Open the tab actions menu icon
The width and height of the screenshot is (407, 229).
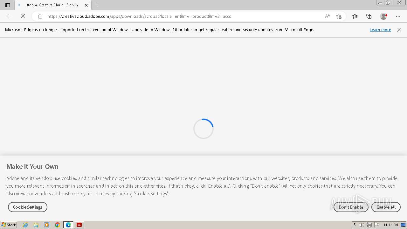click(8, 5)
